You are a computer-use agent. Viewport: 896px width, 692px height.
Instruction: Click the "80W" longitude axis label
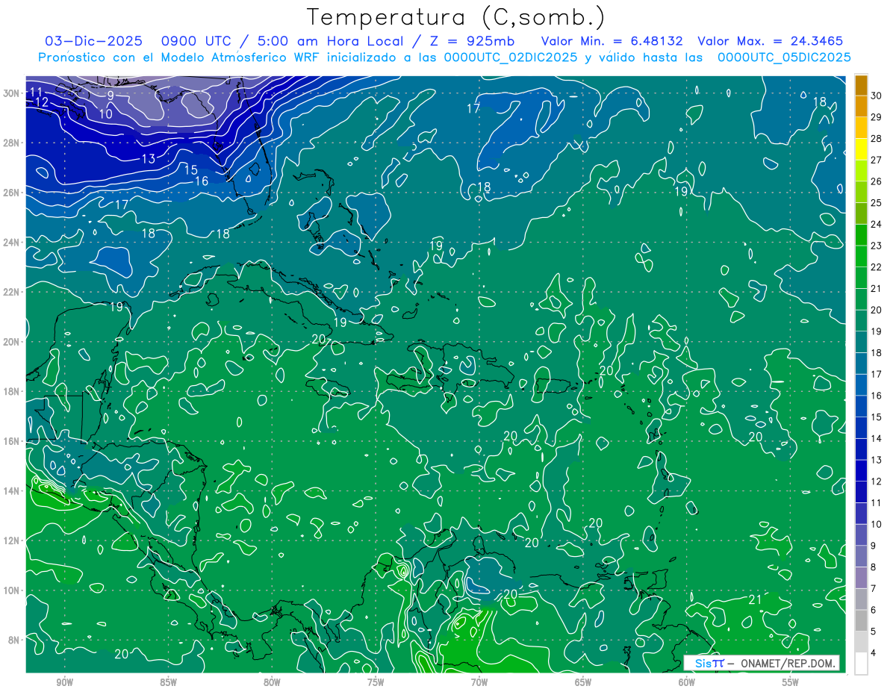click(x=272, y=682)
